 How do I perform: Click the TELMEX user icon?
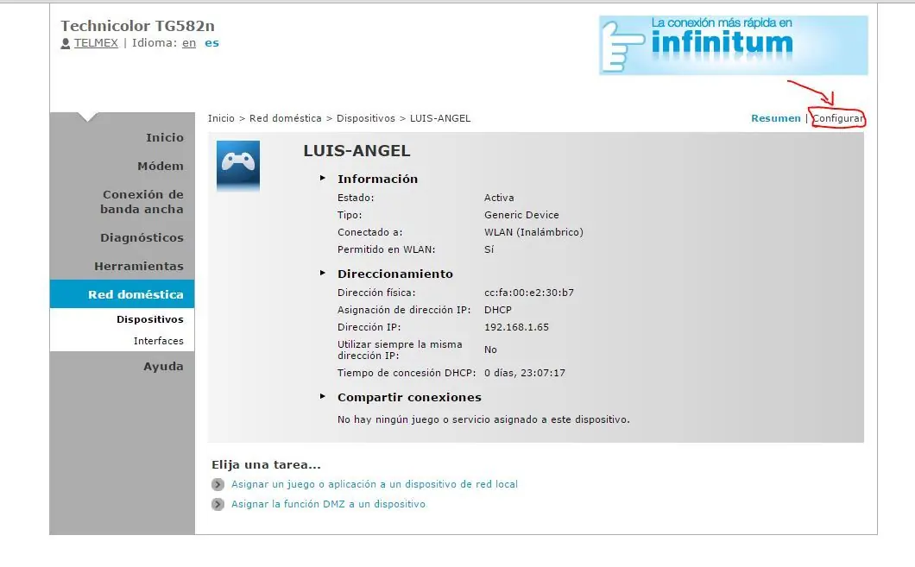pyautogui.click(x=66, y=43)
